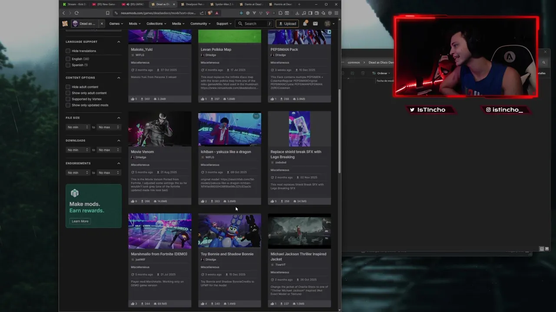Screen dimensions: 556x312
Task: Click the Nexus Mods search field
Action: (x=255, y=23)
